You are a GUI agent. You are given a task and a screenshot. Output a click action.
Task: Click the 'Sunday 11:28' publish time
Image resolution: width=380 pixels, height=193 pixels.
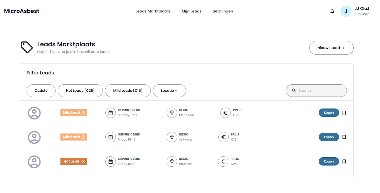tap(127, 115)
